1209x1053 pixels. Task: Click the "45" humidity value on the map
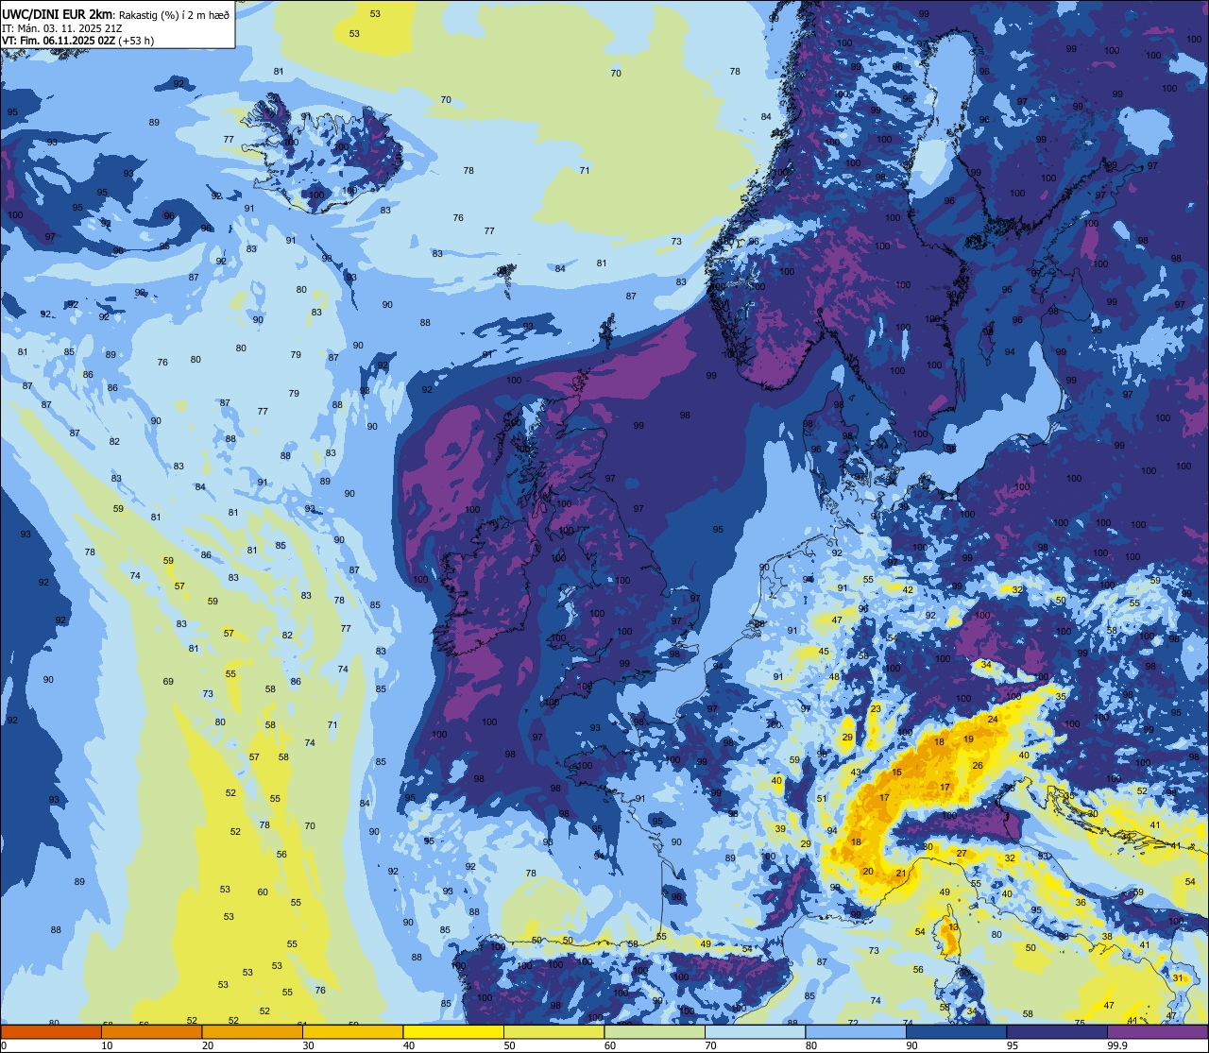tap(824, 652)
